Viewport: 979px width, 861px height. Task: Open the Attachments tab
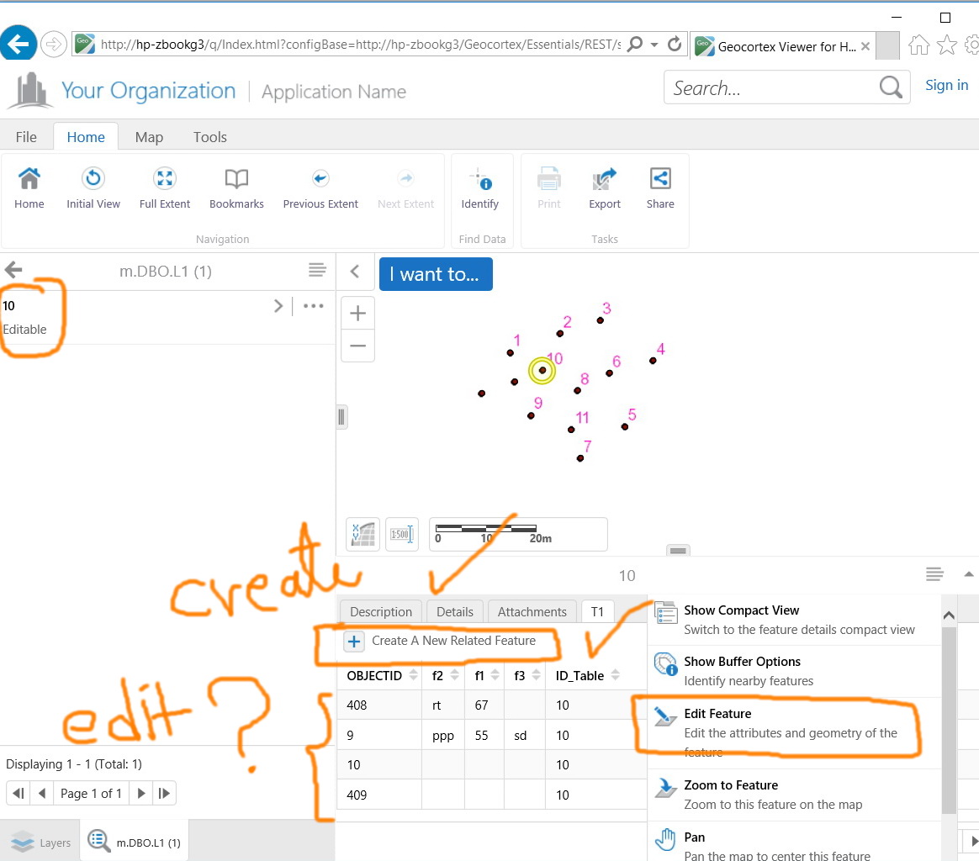pos(532,611)
